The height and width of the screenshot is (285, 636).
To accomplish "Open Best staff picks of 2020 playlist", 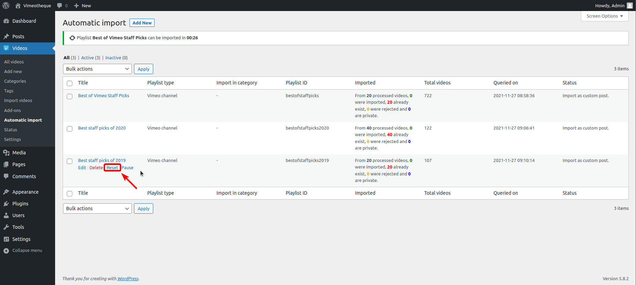I will pyautogui.click(x=102, y=128).
